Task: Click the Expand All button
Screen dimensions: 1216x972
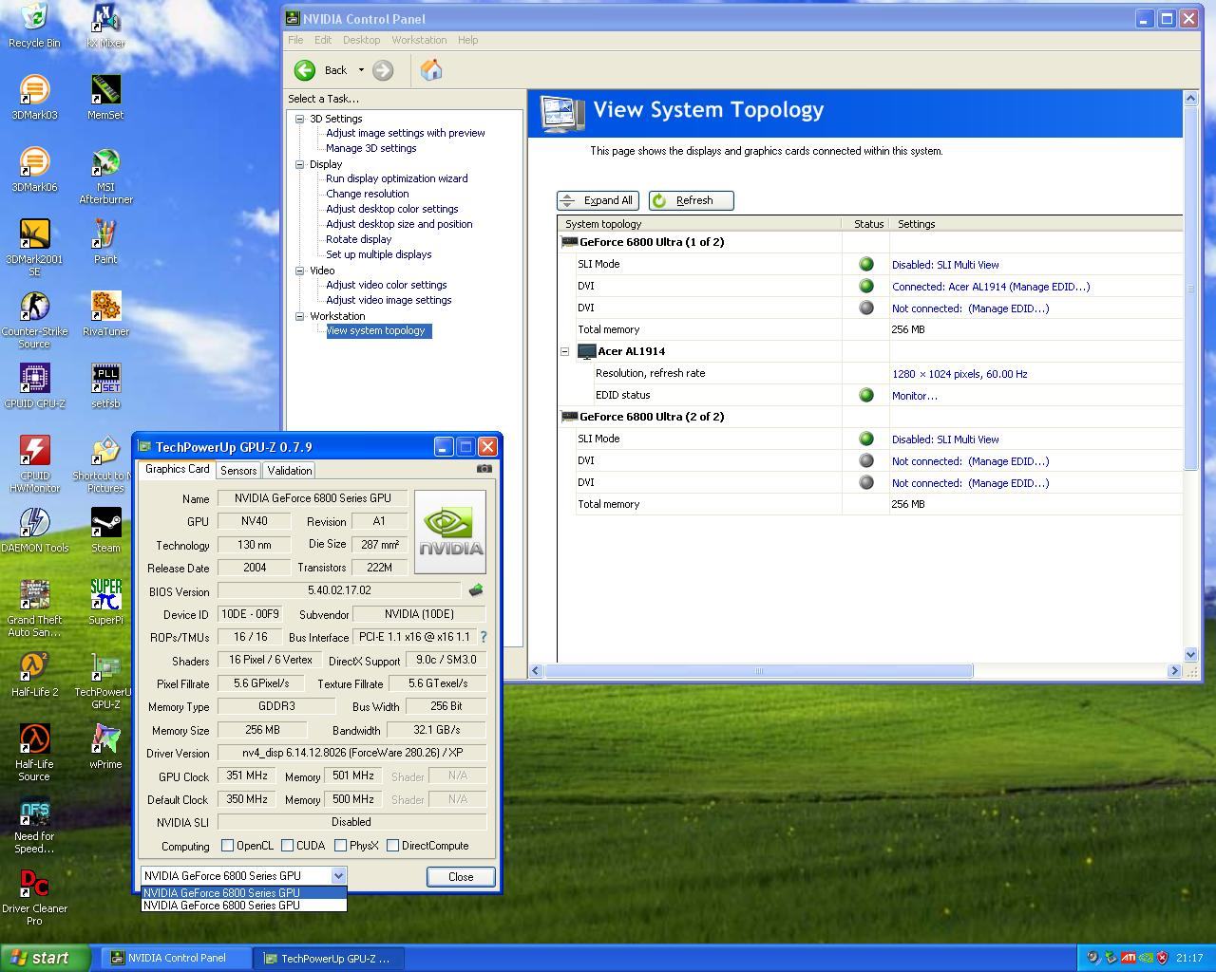Action: pos(598,200)
